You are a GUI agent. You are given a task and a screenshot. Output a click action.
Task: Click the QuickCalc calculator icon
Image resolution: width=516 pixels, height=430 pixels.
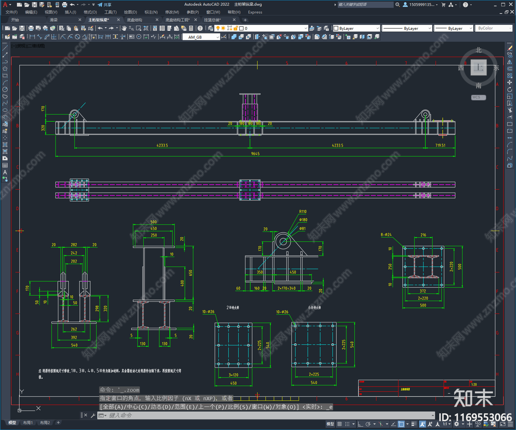[191, 28]
